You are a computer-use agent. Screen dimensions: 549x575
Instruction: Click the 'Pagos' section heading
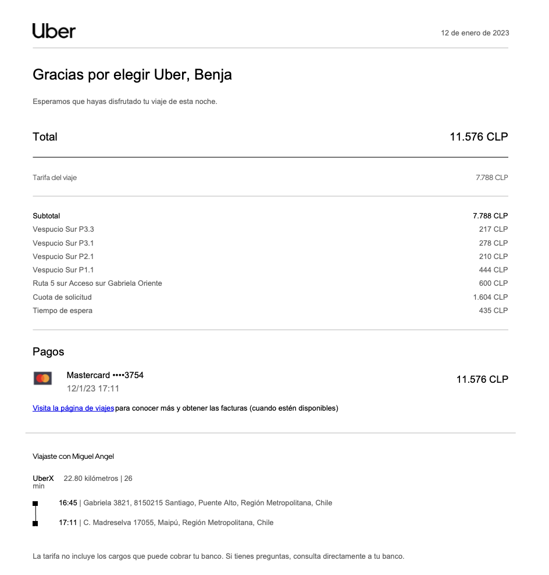point(48,352)
